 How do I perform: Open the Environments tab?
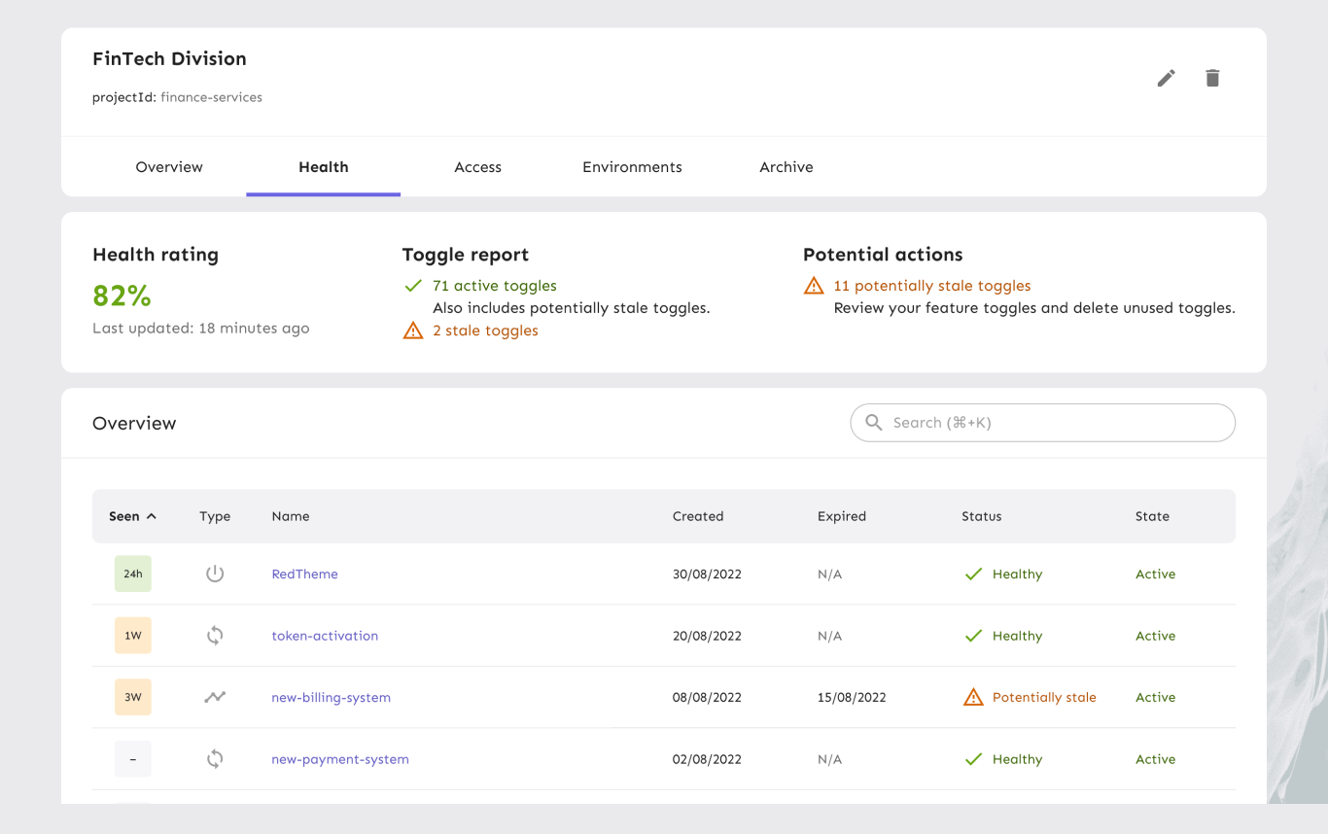(632, 167)
